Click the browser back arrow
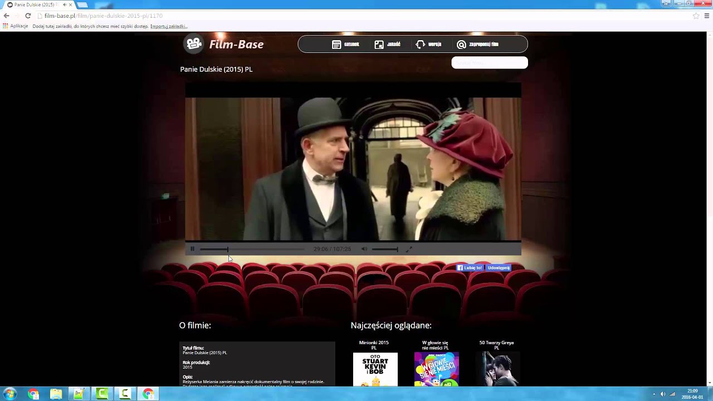This screenshot has width=713, height=401. (x=6, y=16)
